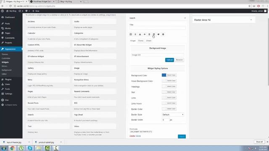
Task: Click the Custom HTML available widget
Action: tap(48, 45)
